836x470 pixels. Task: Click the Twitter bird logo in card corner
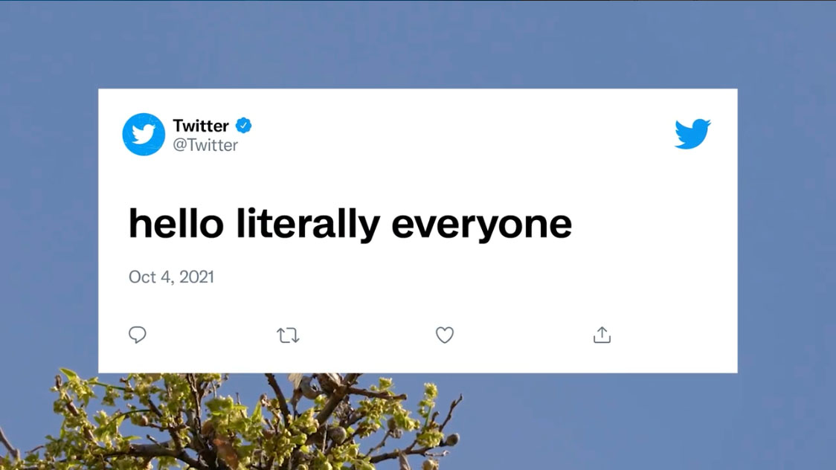(x=692, y=134)
